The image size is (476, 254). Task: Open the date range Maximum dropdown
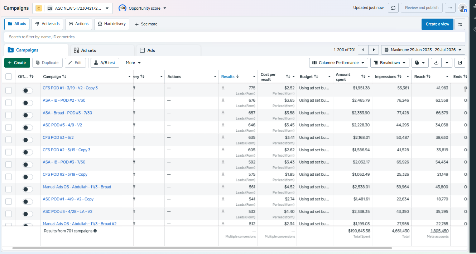(423, 50)
